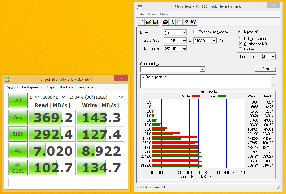The height and width of the screenshot is (194, 286).
Task: Open the View menu in ATTO
Action: [x=152, y=14]
